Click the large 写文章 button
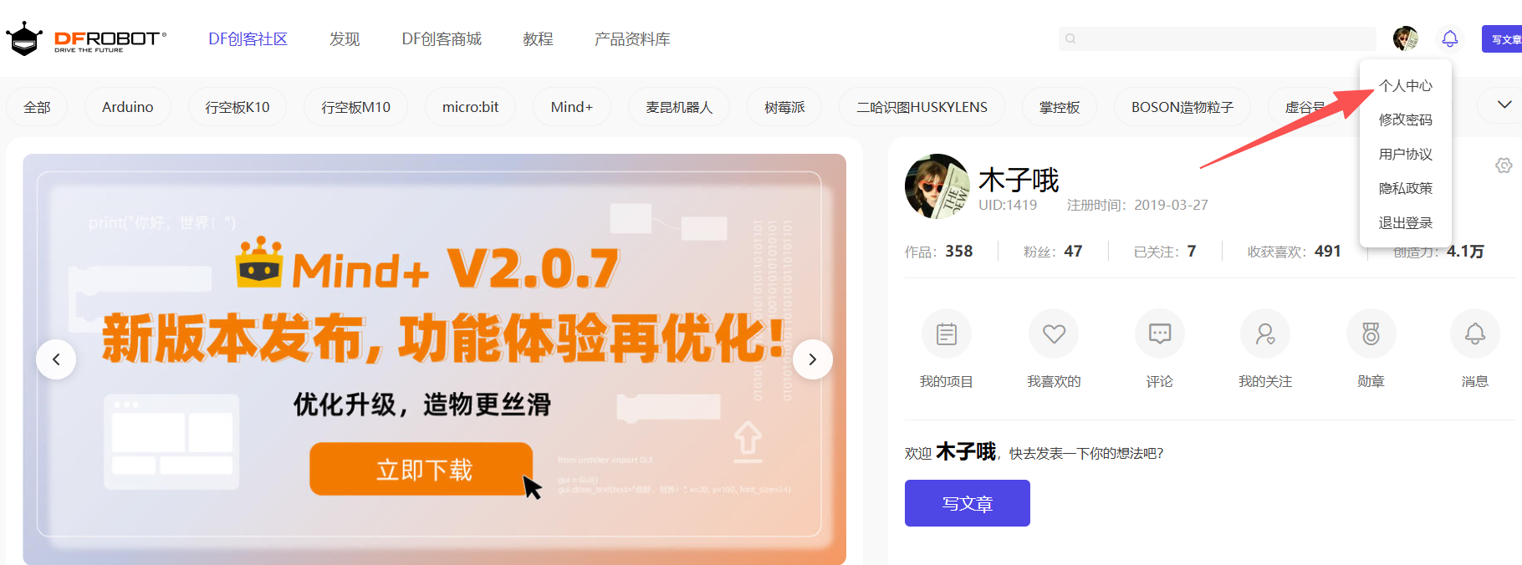Viewport: 1522px width, 565px height. tap(968, 503)
